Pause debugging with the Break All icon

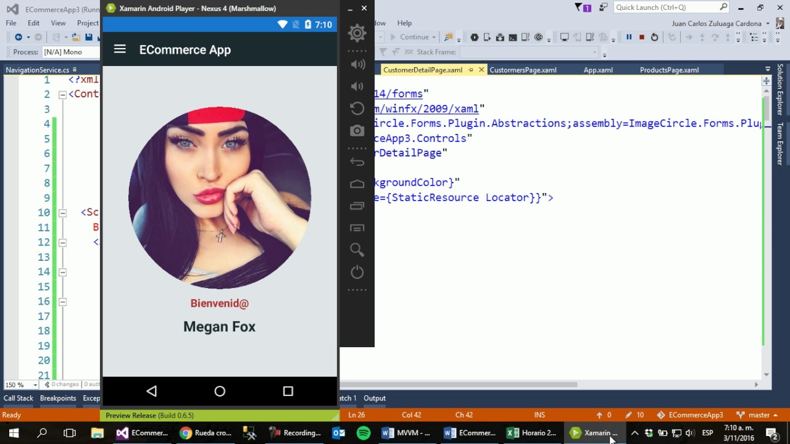click(x=629, y=37)
